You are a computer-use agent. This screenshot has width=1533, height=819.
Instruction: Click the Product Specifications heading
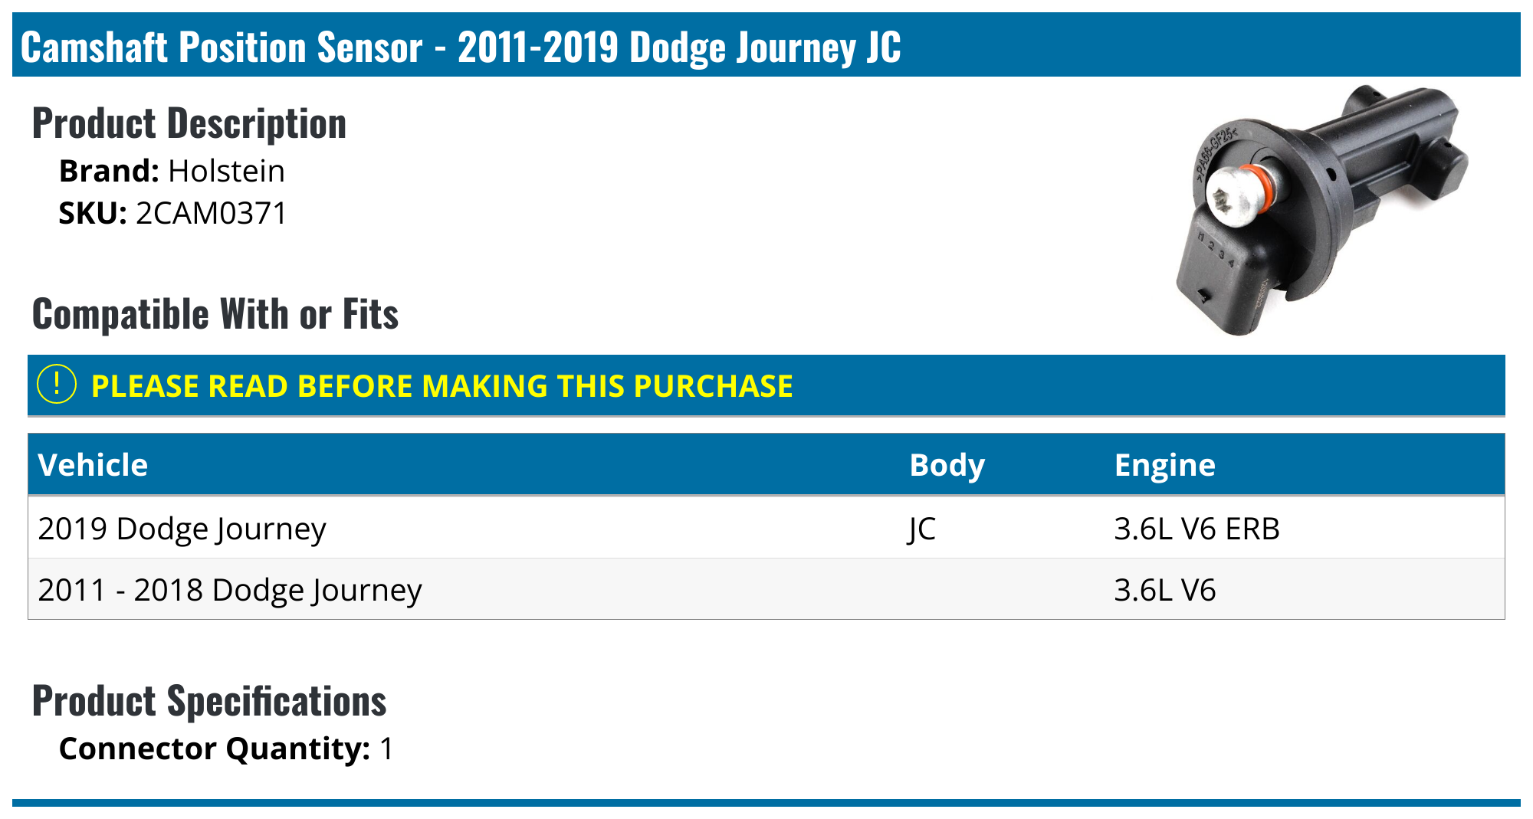point(209,701)
